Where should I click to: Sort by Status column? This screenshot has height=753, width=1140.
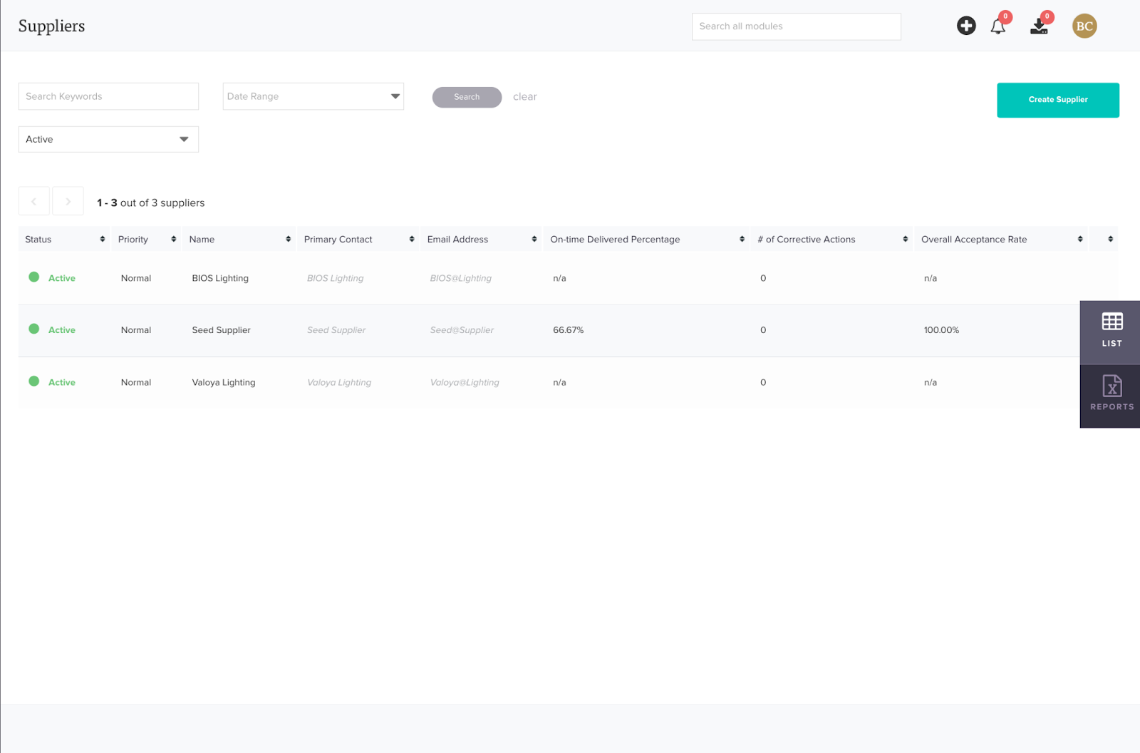click(102, 239)
